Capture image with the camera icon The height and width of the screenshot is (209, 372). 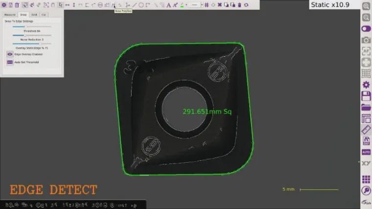point(366,40)
